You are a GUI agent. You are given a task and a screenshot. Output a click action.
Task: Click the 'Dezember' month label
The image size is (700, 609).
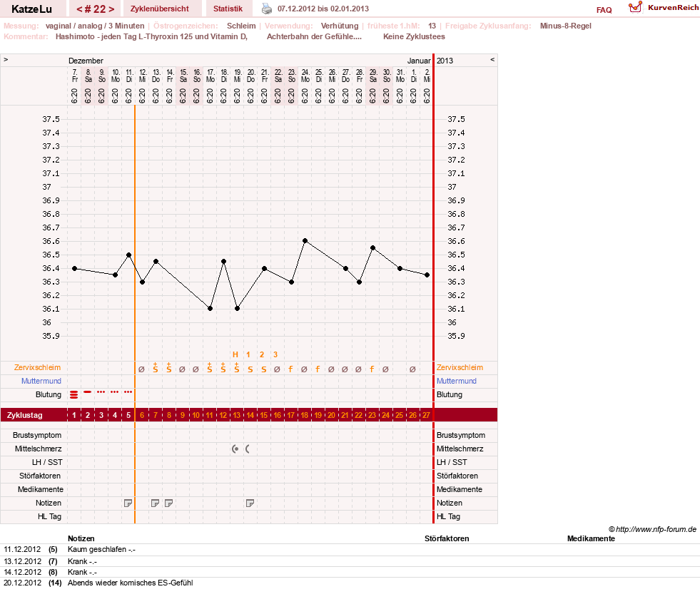click(x=86, y=61)
